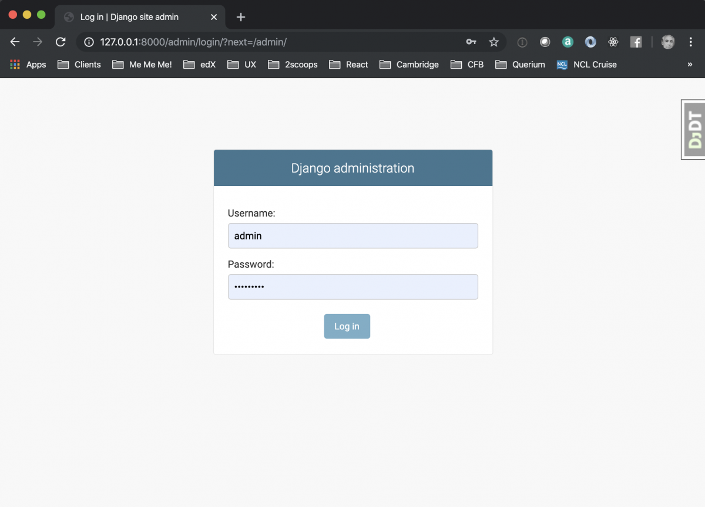The height and width of the screenshot is (507, 705).
Task: Select the Username input containing admin
Action: click(352, 235)
